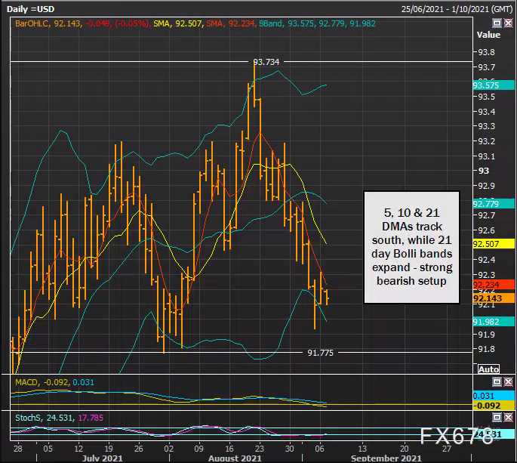The width and height of the screenshot is (517, 463).
Task: Click the yellow 92.507 price tag
Action: tap(493, 244)
